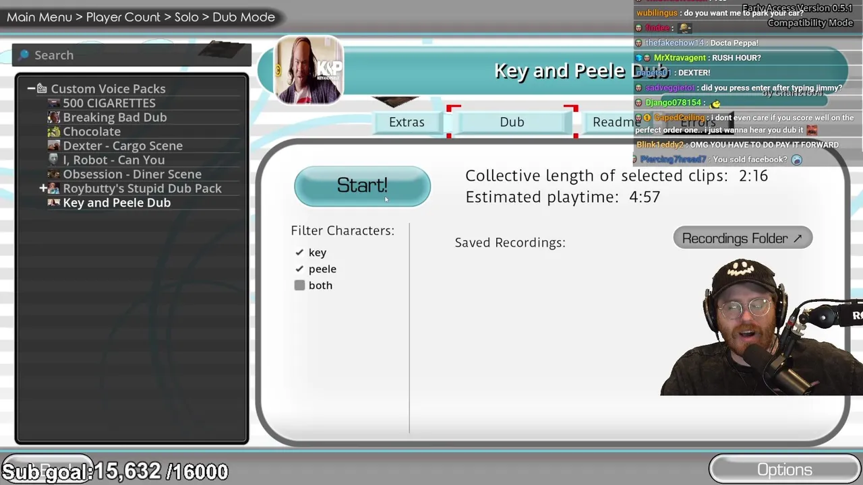The width and height of the screenshot is (863, 485).
Task: Toggle the 'key' character filter checkbox
Action: point(299,252)
